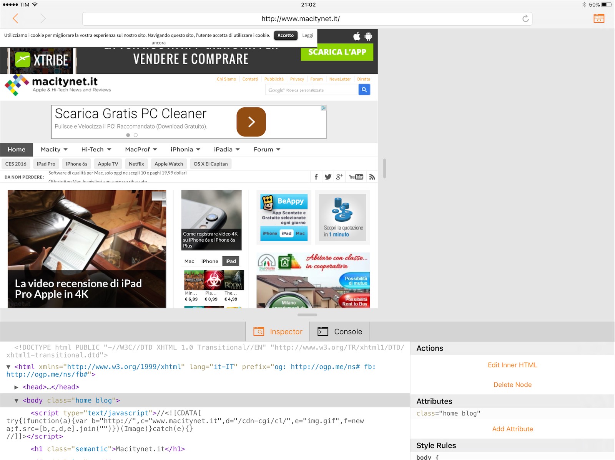The width and height of the screenshot is (615, 460).
Task: Reload the page with the refresh icon
Action: pyautogui.click(x=525, y=18)
